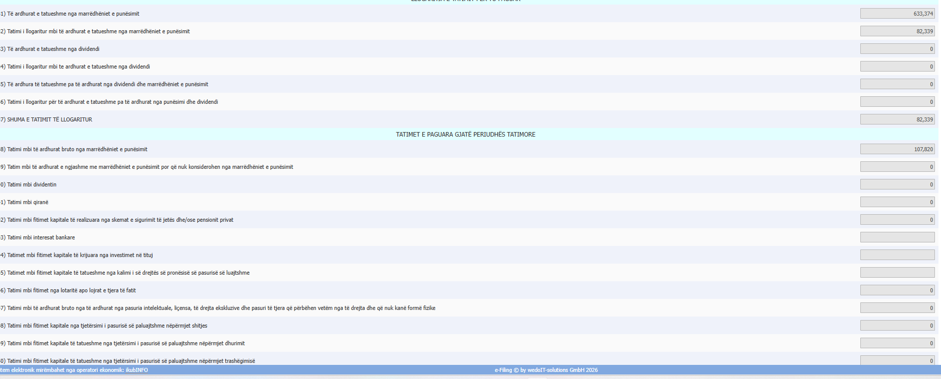
Task: Open the ikubINFO link in the footer
Action: [137, 370]
